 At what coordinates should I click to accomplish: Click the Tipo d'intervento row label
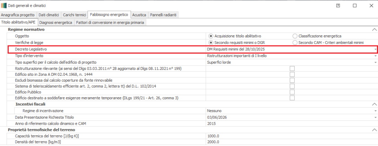29,56
